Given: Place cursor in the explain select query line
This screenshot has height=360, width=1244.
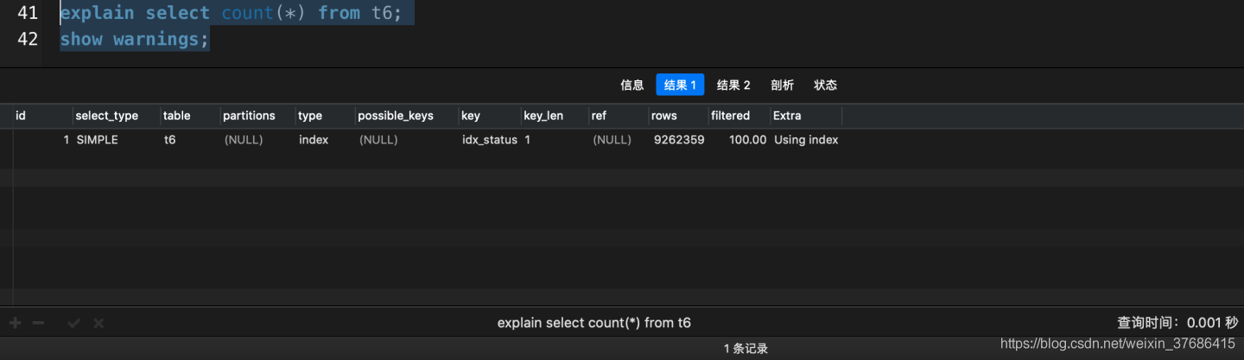Looking at the screenshot, I should tap(231, 13).
